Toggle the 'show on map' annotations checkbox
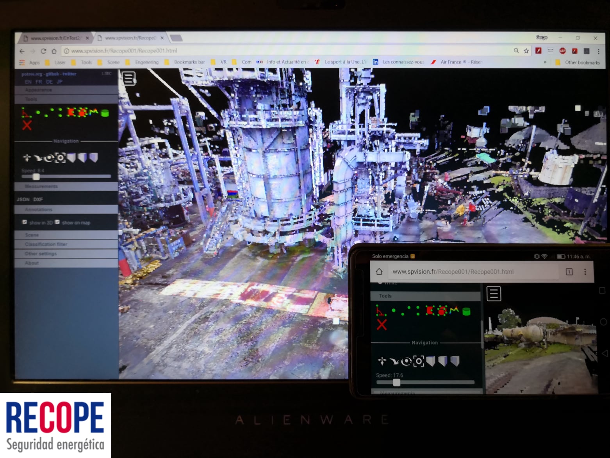The height and width of the screenshot is (458, 610). (x=57, y=222)
